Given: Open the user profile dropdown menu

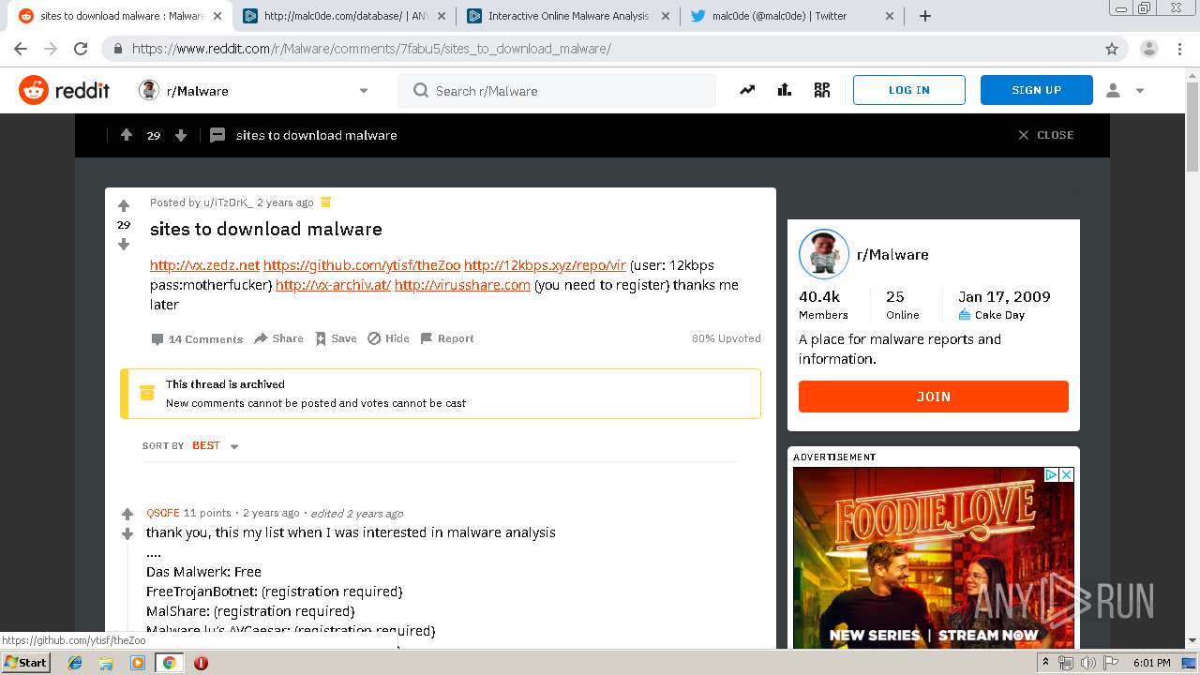Looking at the screenshot, I should (1125, 90).
